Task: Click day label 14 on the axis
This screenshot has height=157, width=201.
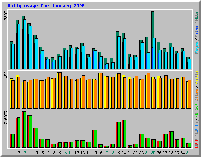Action: tap(88, 153)
